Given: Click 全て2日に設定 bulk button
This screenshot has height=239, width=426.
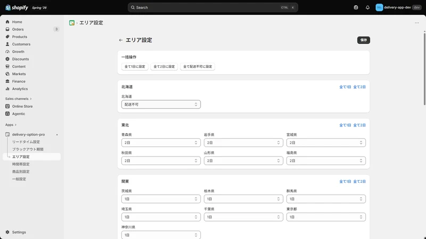Looking at the screenshot, I should point(164,67).
